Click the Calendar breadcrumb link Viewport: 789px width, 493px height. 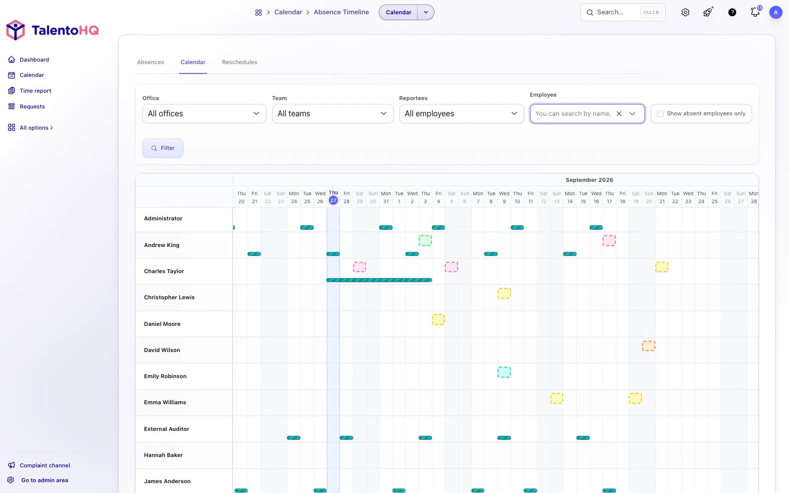coord(288,12)
